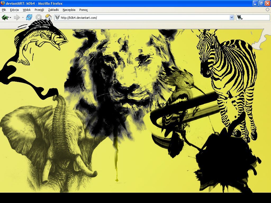Viewport: 271px width, 203px height.
Task: Click the Firefox logo in the title bar
Action: (3, 3)
